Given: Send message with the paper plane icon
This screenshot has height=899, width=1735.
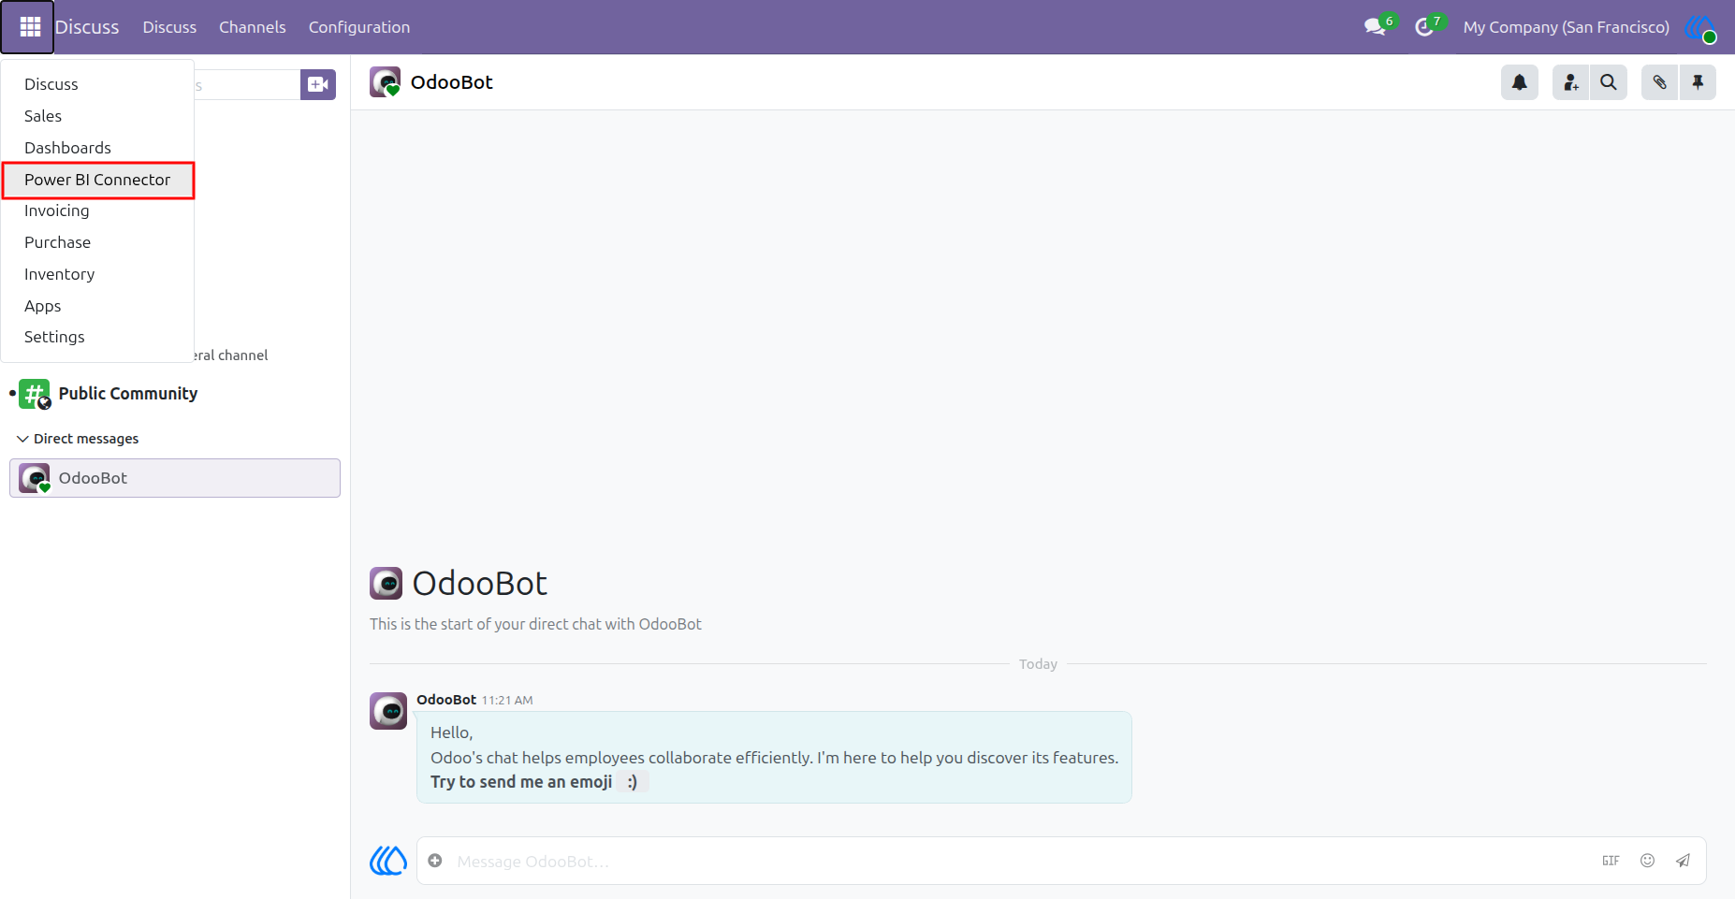Looking at the screenshot, I should coord(1683,861).
